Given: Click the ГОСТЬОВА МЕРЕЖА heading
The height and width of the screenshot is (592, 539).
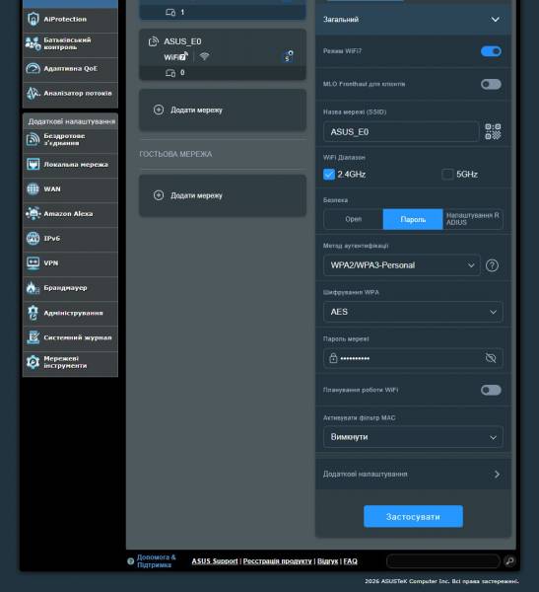Looking at the screenshot, I should tap(175, 154).
